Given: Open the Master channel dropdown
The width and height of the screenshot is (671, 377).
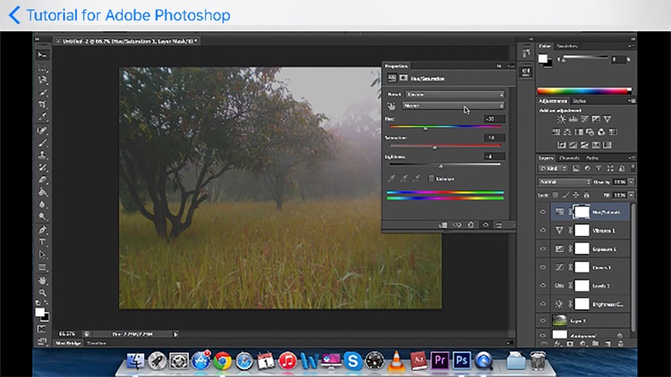Looking at the screenshot, I should (454, 105).
